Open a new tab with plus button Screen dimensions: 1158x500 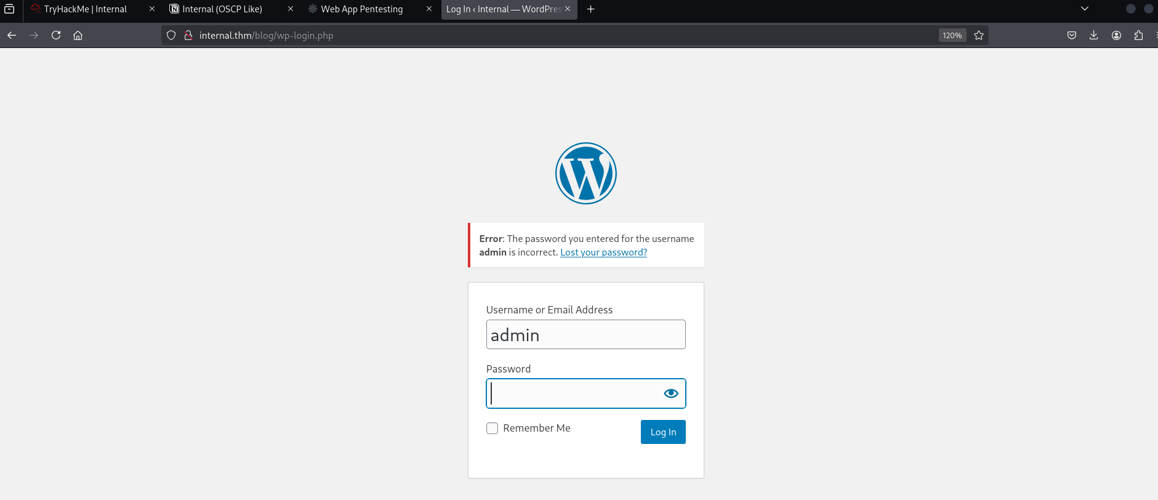point(591,9)
